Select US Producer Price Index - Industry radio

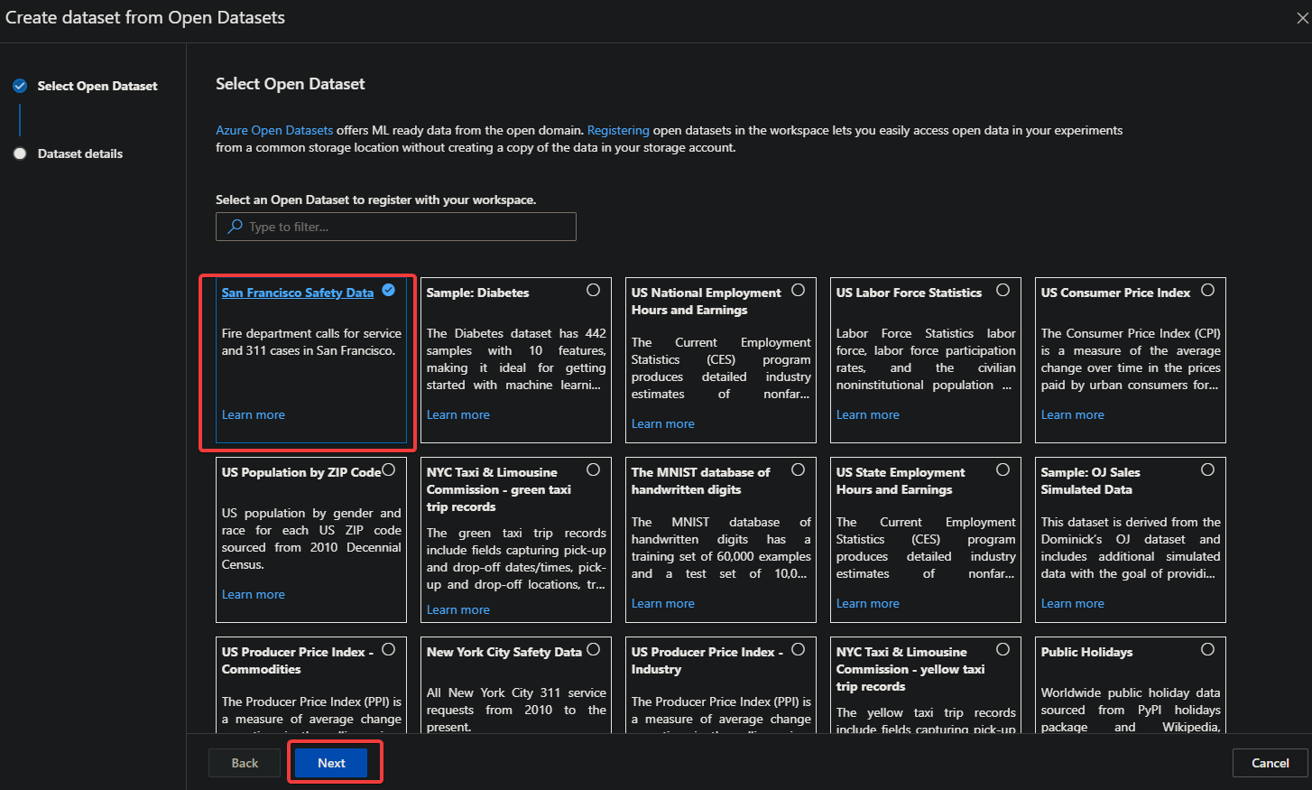coord(798,649)
